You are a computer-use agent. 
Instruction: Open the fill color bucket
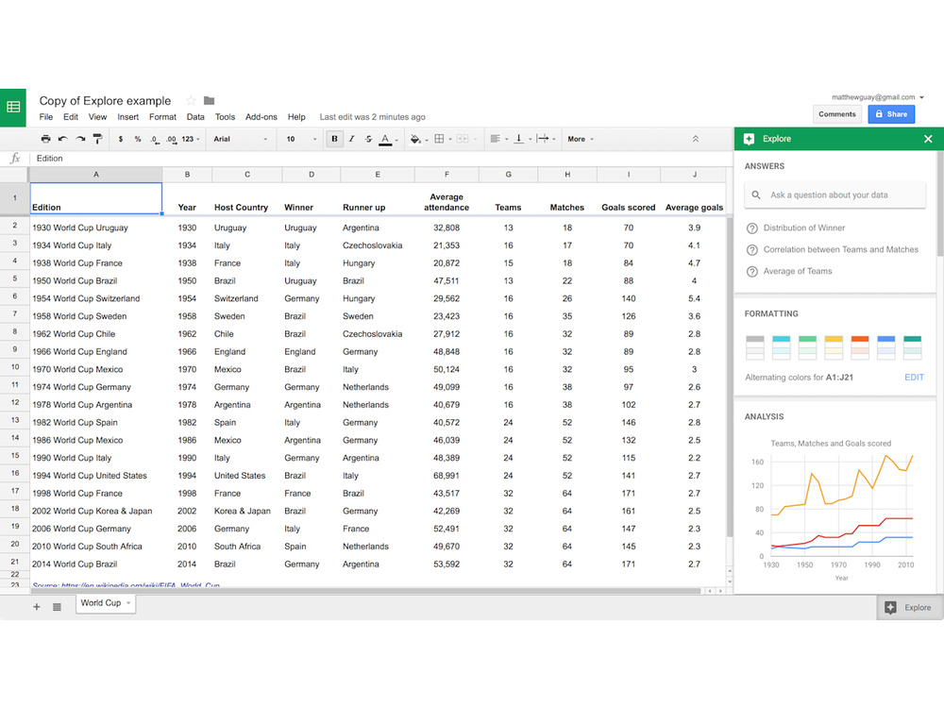click(418, 140)
